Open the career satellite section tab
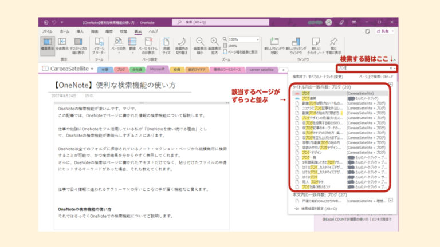The image size is (440, 247). coord(261,69)
